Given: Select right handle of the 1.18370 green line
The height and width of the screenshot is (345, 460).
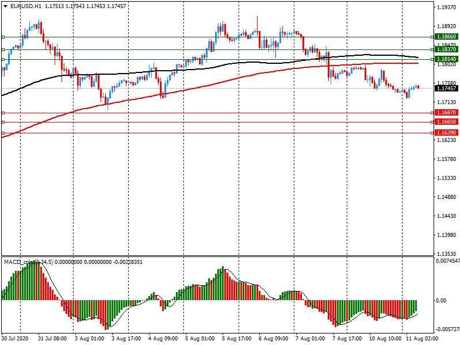Looking at the screenshot, I should (x=432, y=50).
